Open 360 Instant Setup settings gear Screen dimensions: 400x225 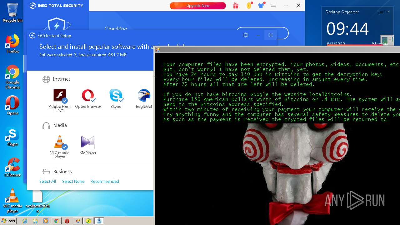(x=246, y=35)
